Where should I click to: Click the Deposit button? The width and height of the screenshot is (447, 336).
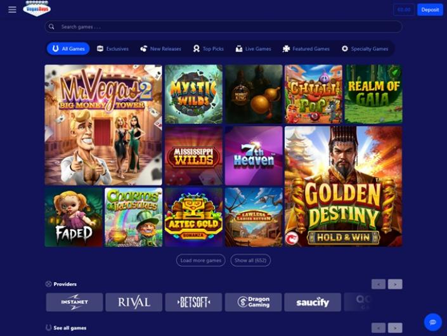coord(430,10)
